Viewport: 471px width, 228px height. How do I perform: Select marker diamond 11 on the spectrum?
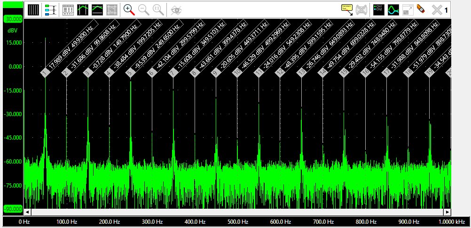[x=259, y=73]
